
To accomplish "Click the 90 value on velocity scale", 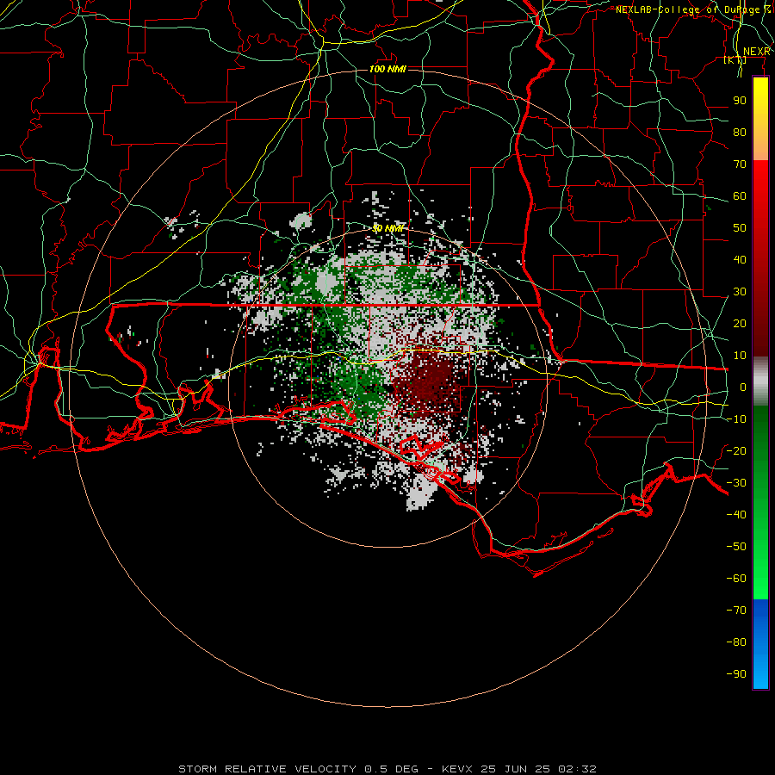I will pyautogui.click(x=740, y=101).
